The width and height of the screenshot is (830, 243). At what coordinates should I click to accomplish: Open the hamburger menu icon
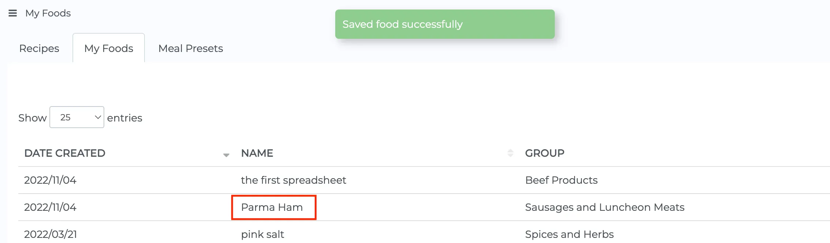pyautogui.click(x=13, y=13)
